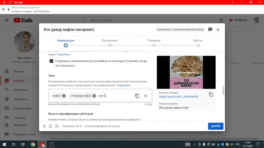Copy all tags with the copy icon

click(137, 96)
